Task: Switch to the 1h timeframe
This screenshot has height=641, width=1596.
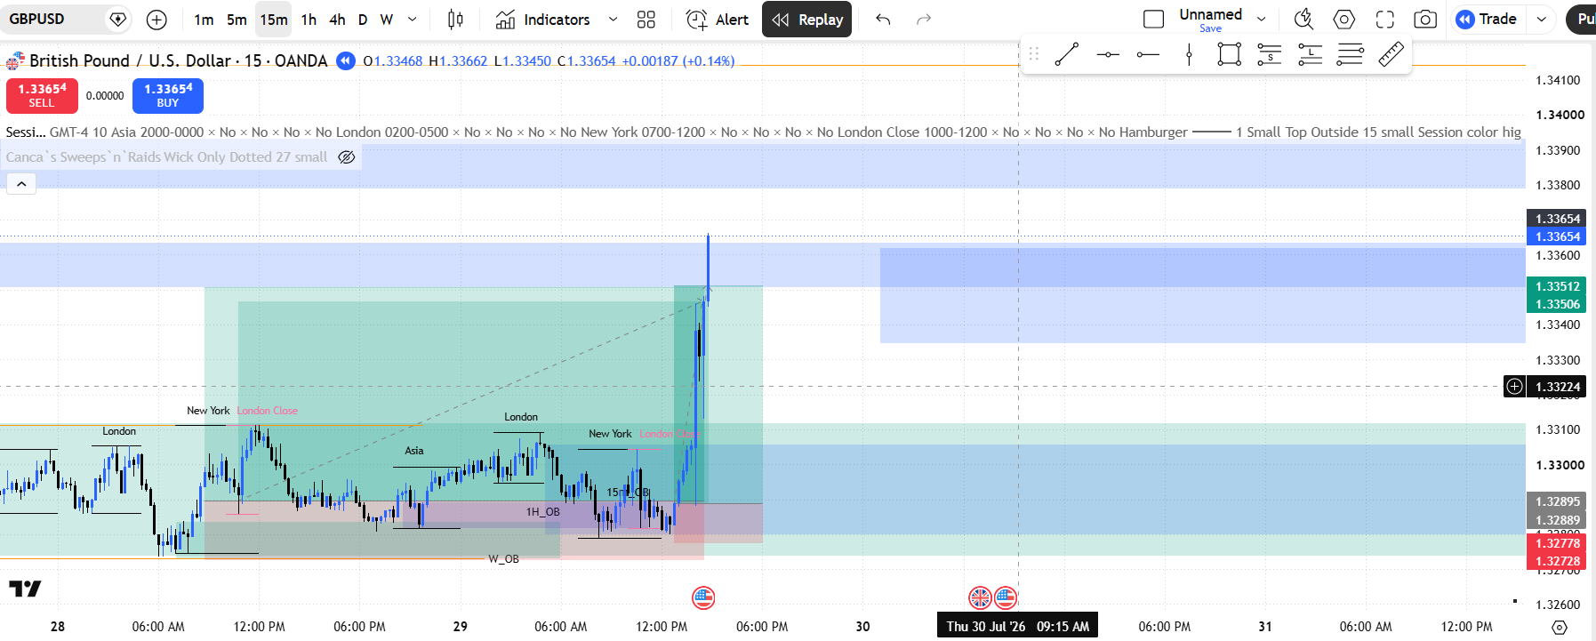Action: pos(309,19)
